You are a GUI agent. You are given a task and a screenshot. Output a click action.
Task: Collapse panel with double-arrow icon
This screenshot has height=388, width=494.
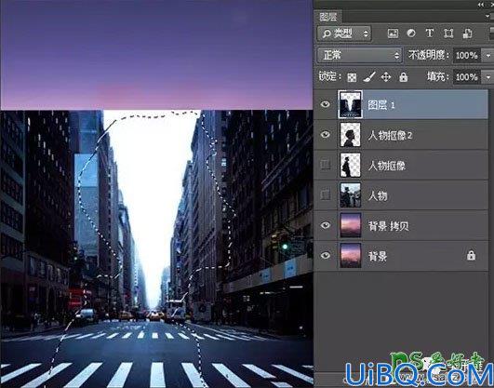pyautogui.click(x=480, y=5)
